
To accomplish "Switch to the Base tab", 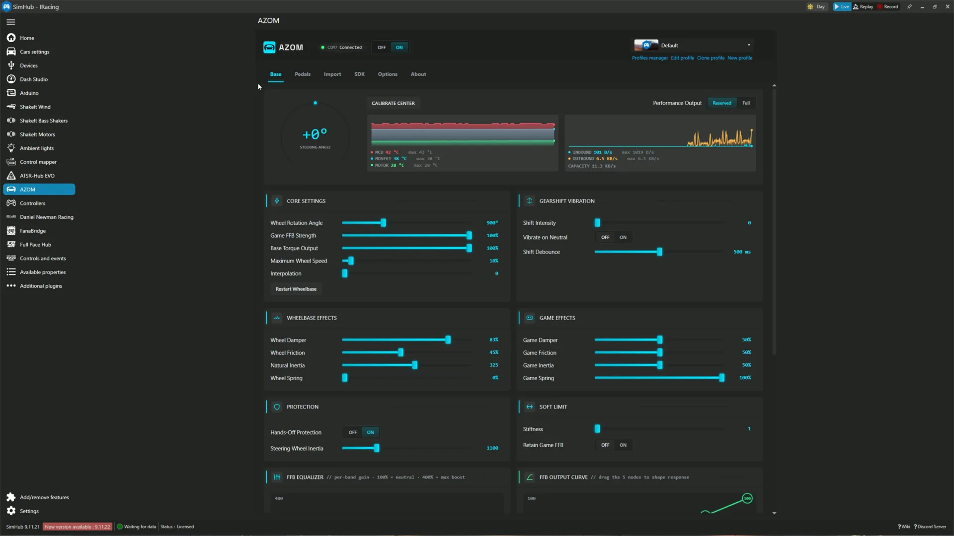I will click(x=276, y=74).
